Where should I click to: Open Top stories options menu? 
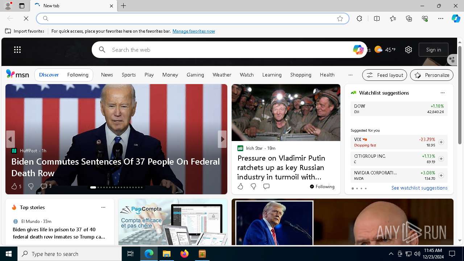[x=103, y=207]
